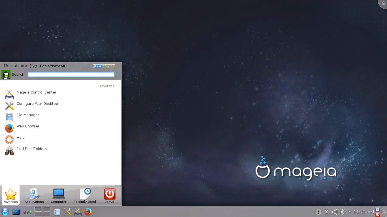Switch to the bottom-right virtual desktop in pager

(47, 214)
